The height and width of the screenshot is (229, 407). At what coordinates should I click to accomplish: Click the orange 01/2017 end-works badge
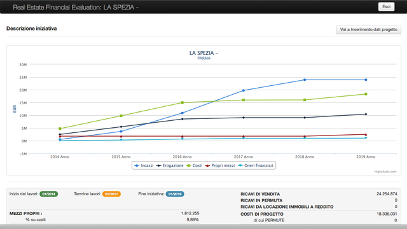tap(111, 194)
